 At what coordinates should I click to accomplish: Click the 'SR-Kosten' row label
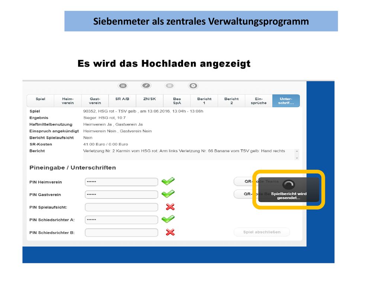pyautogui.click(x=41, y=144)
